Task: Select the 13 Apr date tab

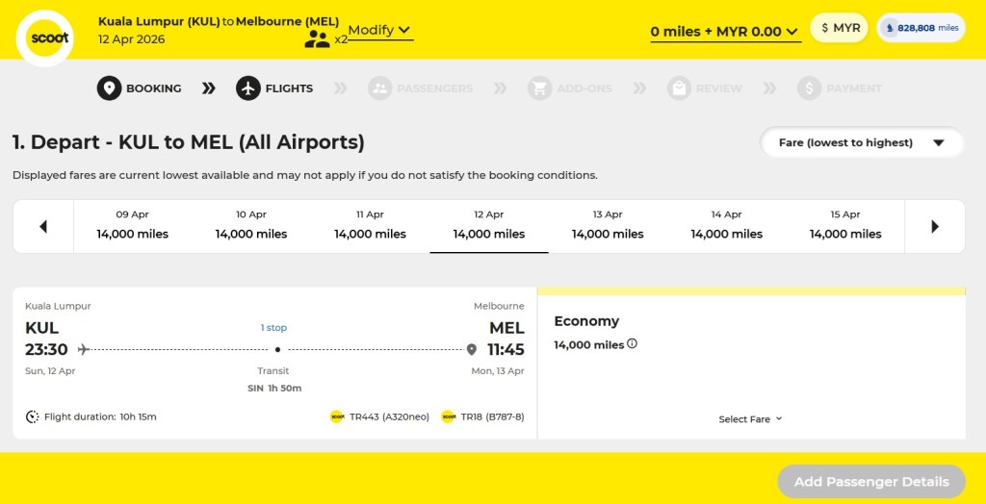Action: tap(608, 225)
